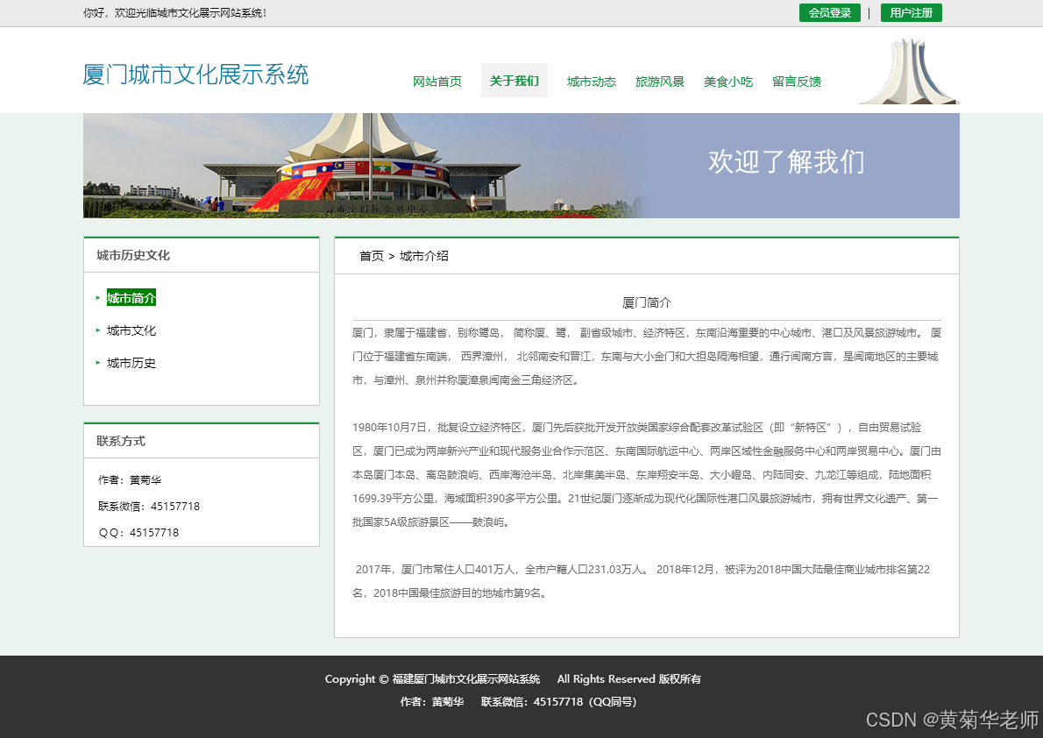Click the QQ：45157718 line
The height and width of the screenshot is (738, 1043).
(138, 532)
